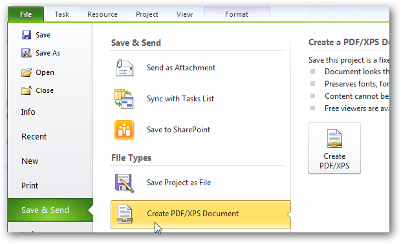
Task: Choose New from the File menu
Action: [x=30, y=161]
